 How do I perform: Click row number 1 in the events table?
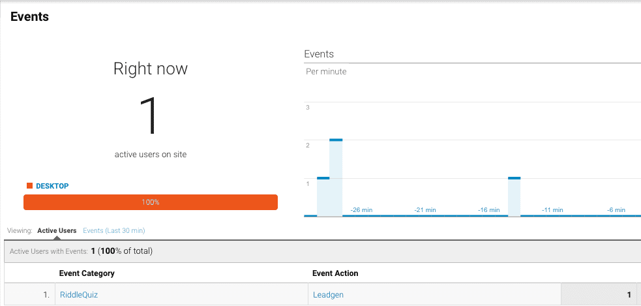pos(46,294)
